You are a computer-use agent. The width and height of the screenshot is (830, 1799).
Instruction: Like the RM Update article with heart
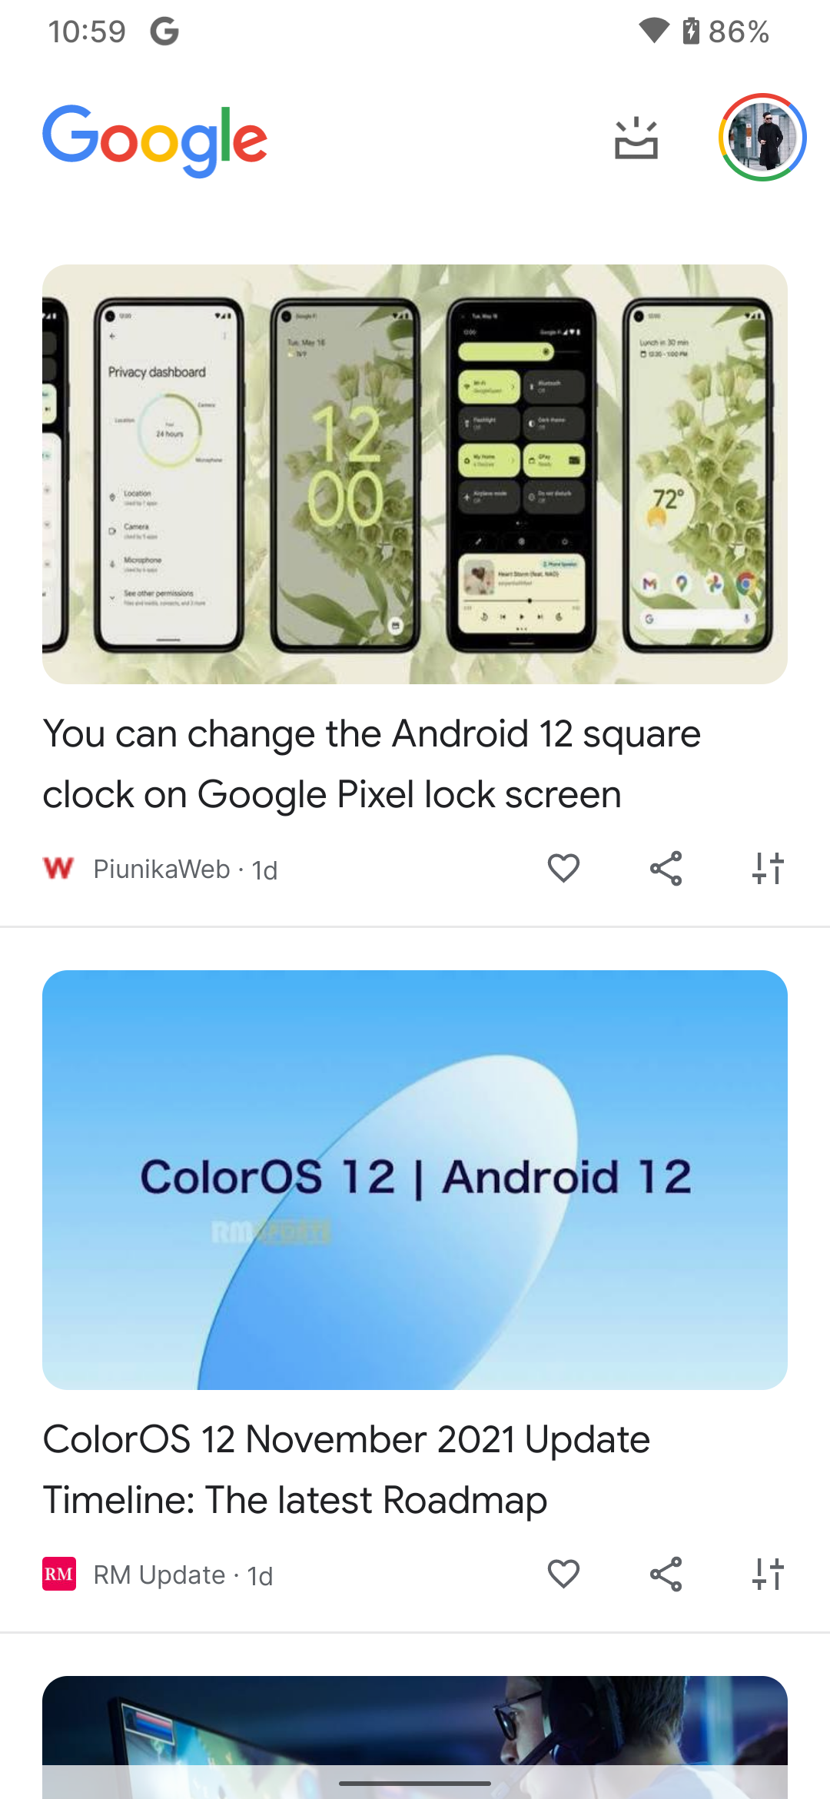click(x=563, y=1574)
